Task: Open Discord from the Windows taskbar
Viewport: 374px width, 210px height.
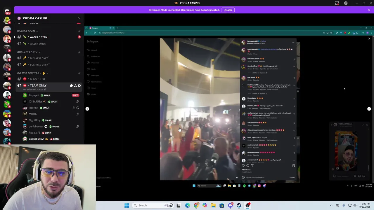Action: tap(230, 205)
